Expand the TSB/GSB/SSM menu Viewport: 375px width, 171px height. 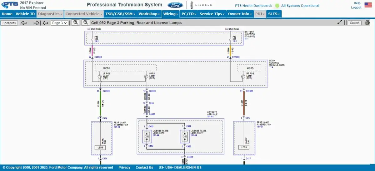[120, 14]
